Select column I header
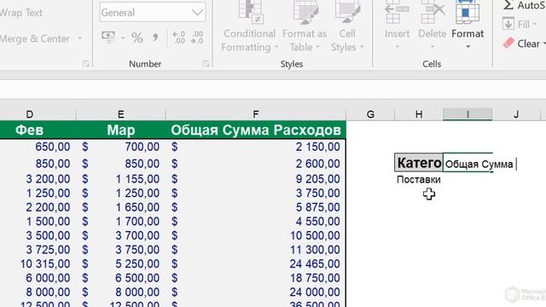This screenshot has width=546, height=307. 468,114
